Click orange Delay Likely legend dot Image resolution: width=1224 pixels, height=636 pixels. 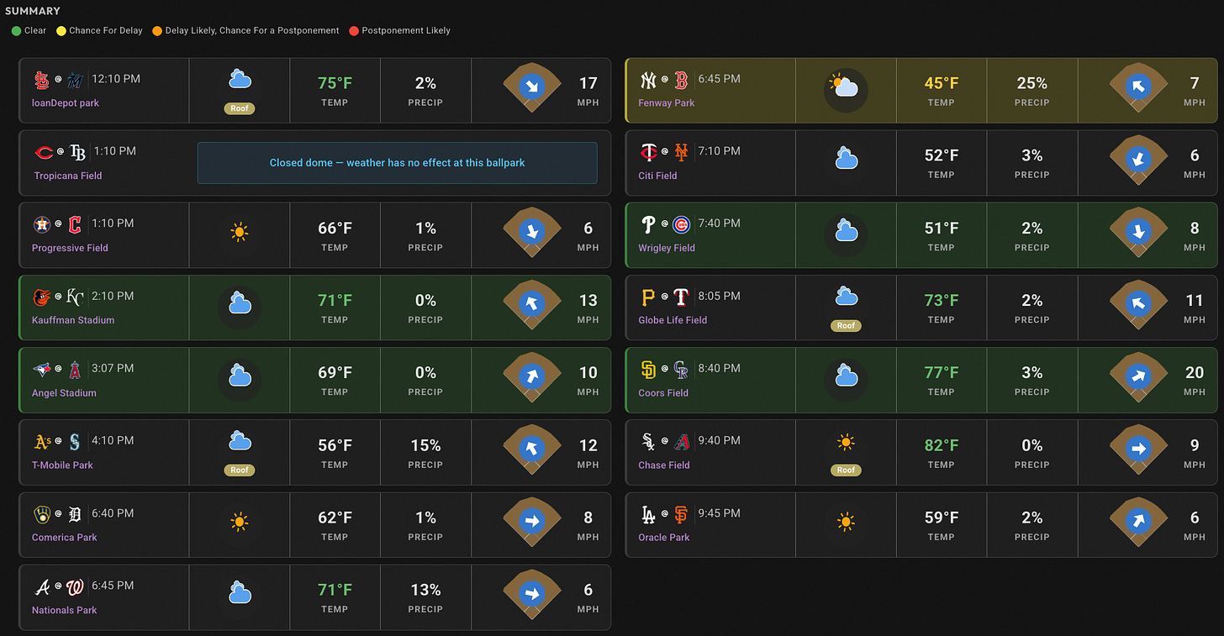157,30
